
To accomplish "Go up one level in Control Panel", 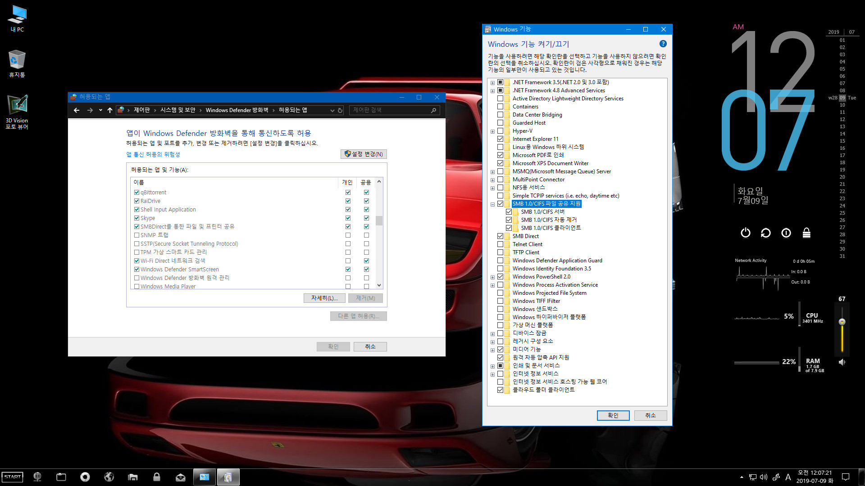I will pos(110,110).
